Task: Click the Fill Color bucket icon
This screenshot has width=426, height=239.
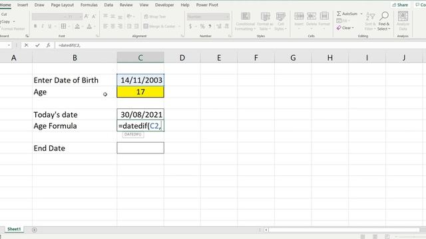Action: pyautogui.click(x=77, y=27)
